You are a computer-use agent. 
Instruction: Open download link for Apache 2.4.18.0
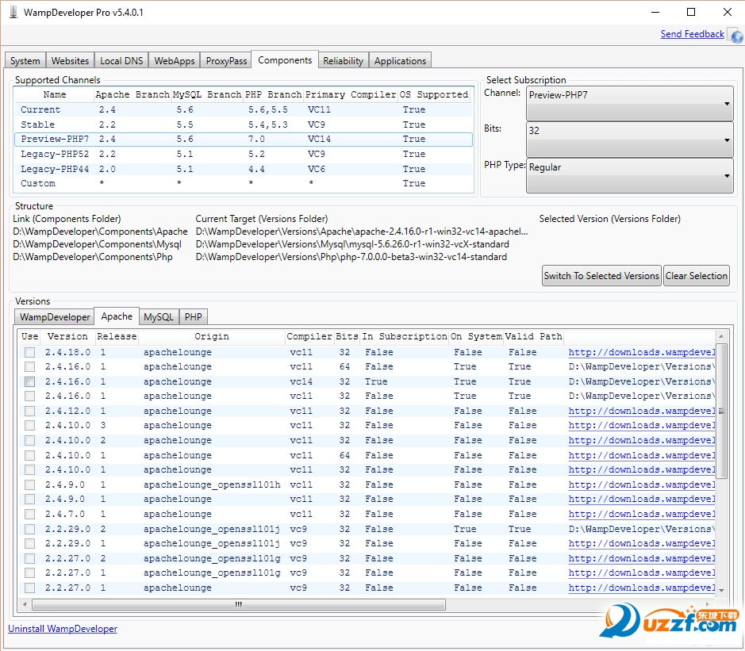[641, 352]
